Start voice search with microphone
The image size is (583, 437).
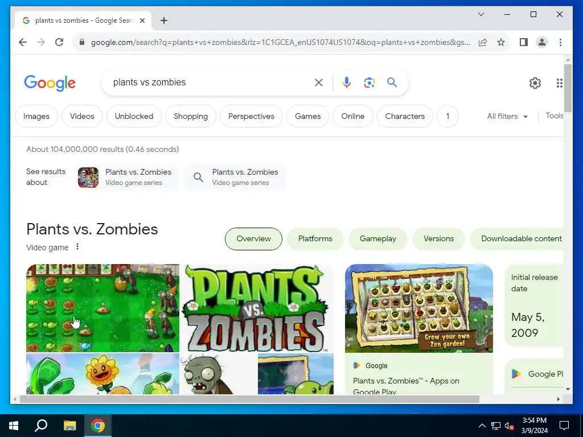(347, 83)
